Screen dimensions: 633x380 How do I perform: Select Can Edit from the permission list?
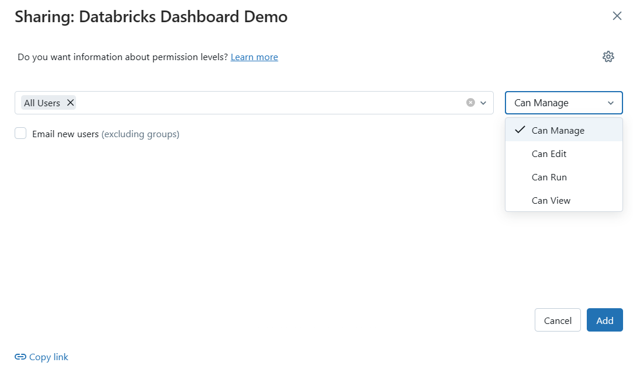click(549, 154)
